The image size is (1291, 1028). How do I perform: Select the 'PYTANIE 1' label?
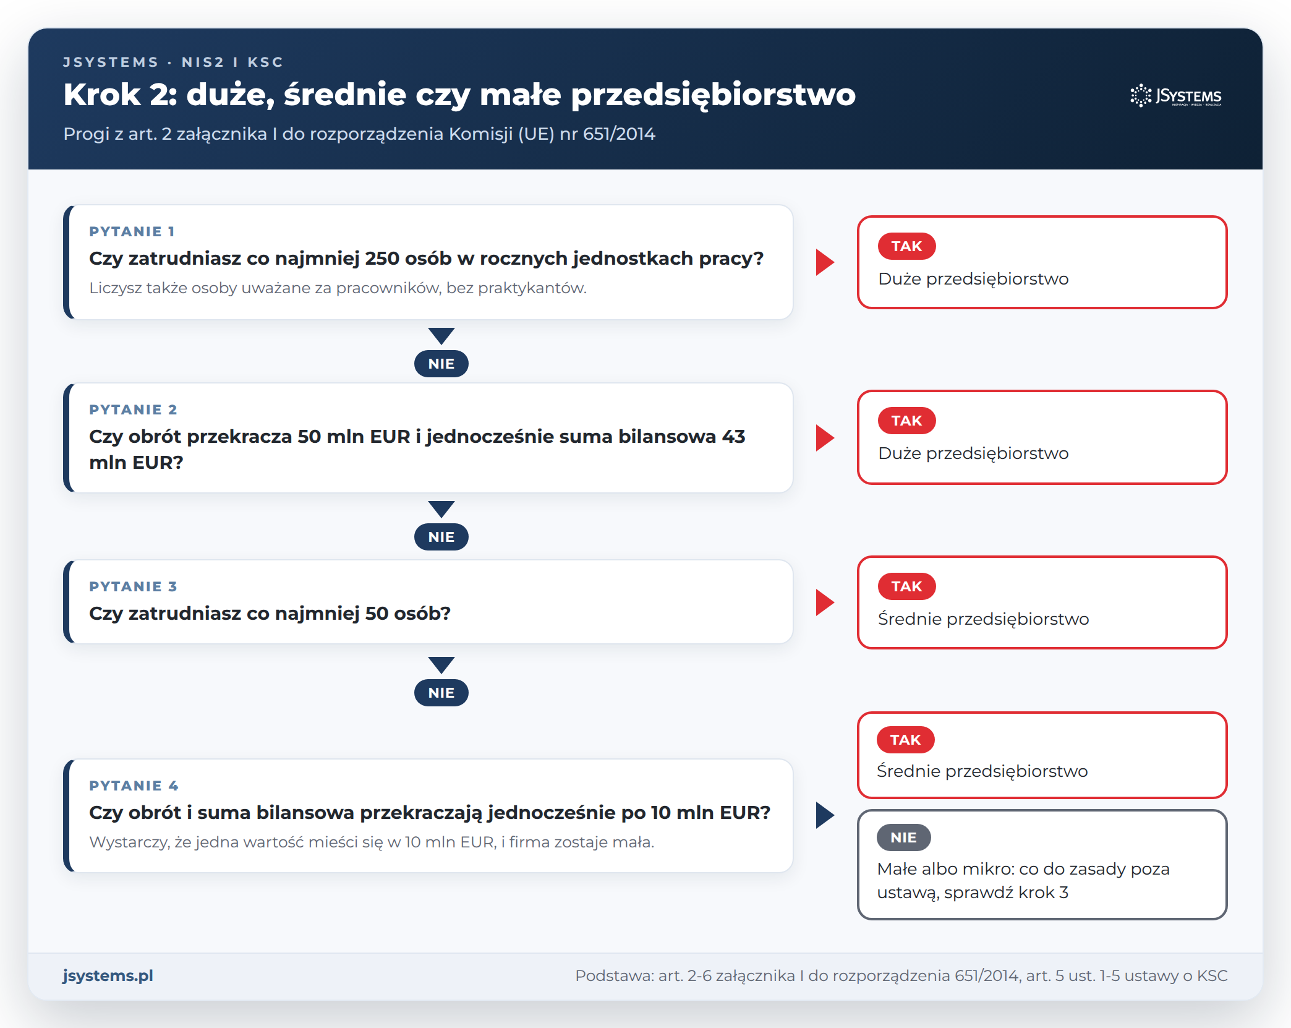132,231
